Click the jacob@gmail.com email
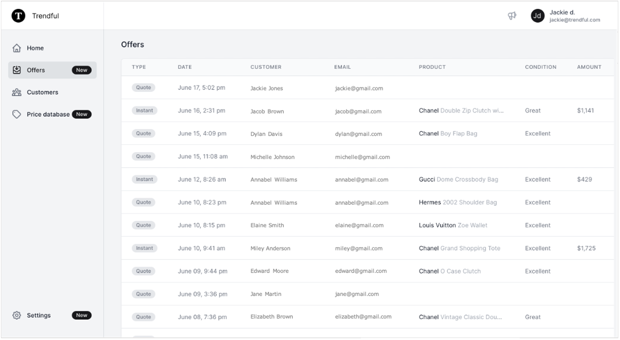 coord(358,111)
